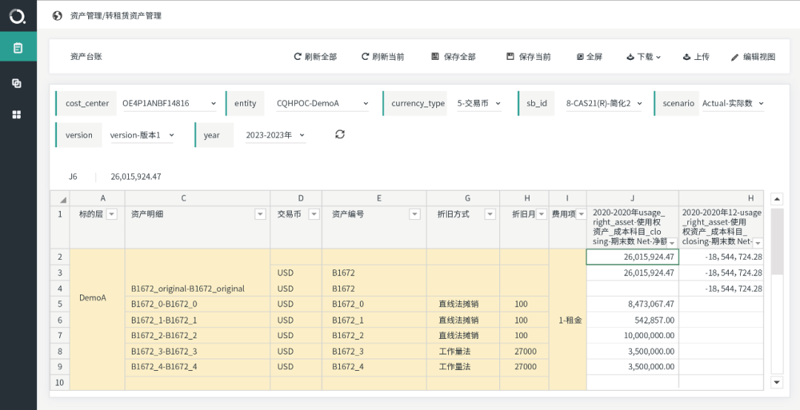The height and width of the screenshot is (410, 800).
Task: Click the clipboard icon in left sidebar
Action: coord(18,48)
